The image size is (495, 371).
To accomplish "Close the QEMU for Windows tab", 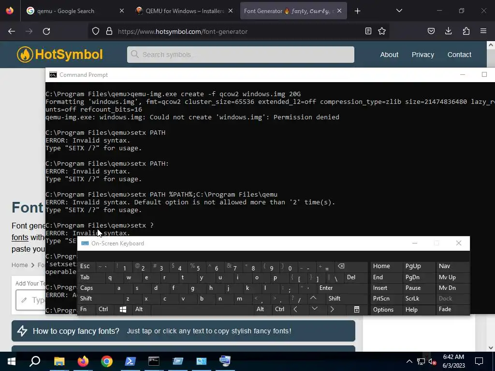I will point(231,11).
